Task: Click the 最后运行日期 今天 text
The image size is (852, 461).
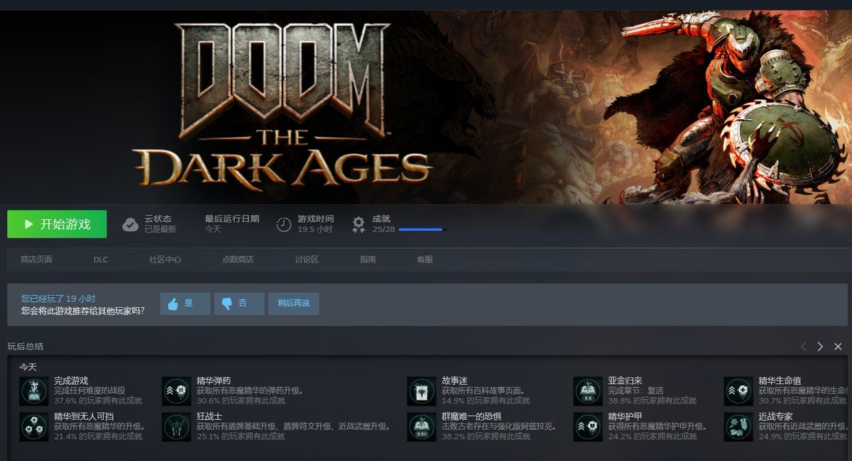Action: coord(232,224)
